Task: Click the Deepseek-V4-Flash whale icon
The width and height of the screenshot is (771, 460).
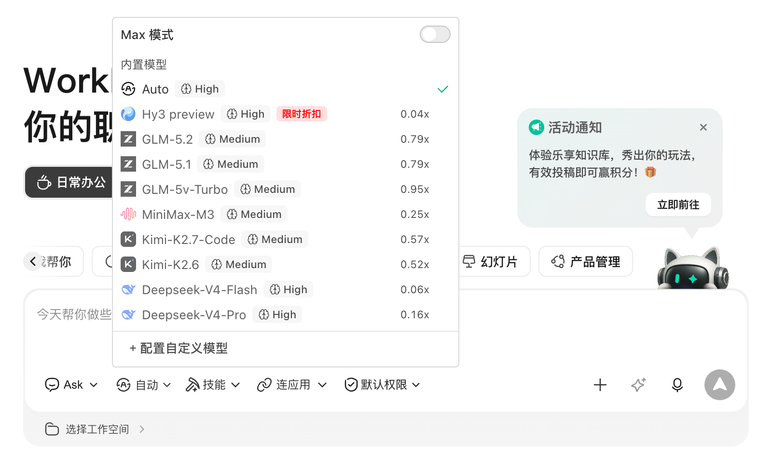Action: pos(128,290)
